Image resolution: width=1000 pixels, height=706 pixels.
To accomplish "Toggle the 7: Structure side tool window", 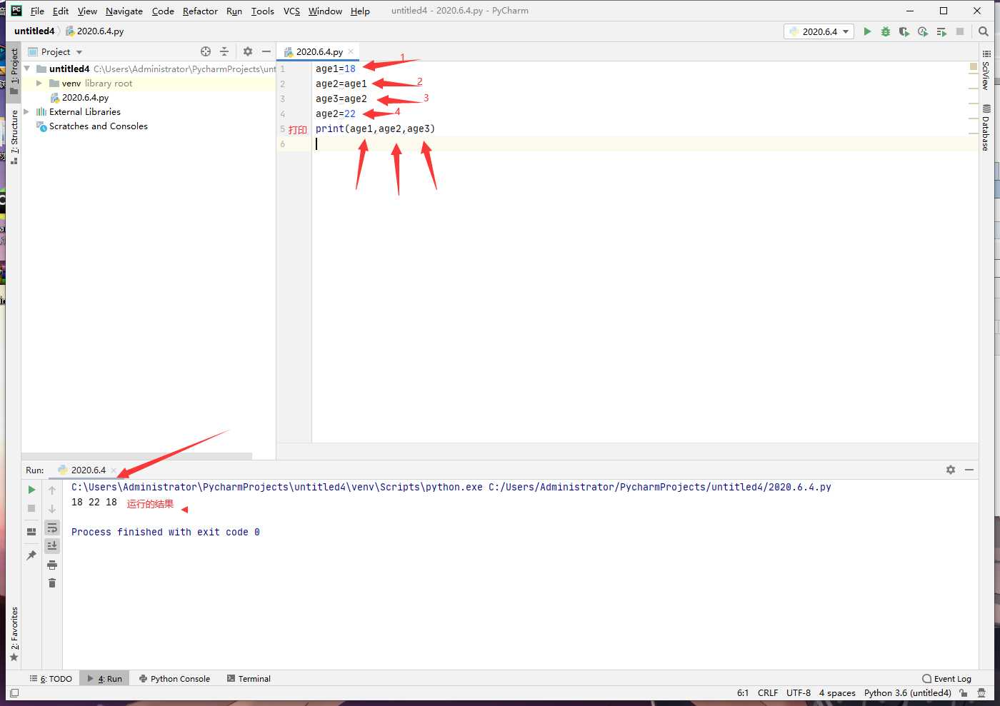I will click(14, 137).
